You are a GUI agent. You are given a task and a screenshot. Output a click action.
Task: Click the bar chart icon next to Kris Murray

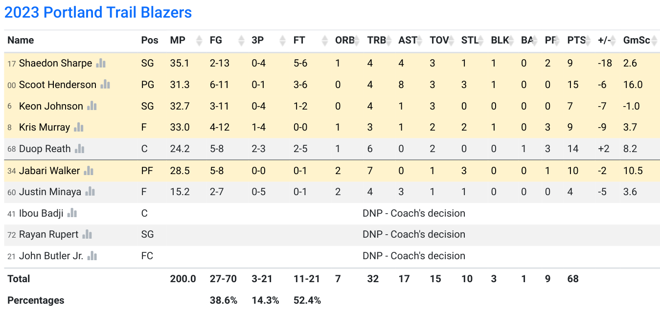[x=79, y=127]
